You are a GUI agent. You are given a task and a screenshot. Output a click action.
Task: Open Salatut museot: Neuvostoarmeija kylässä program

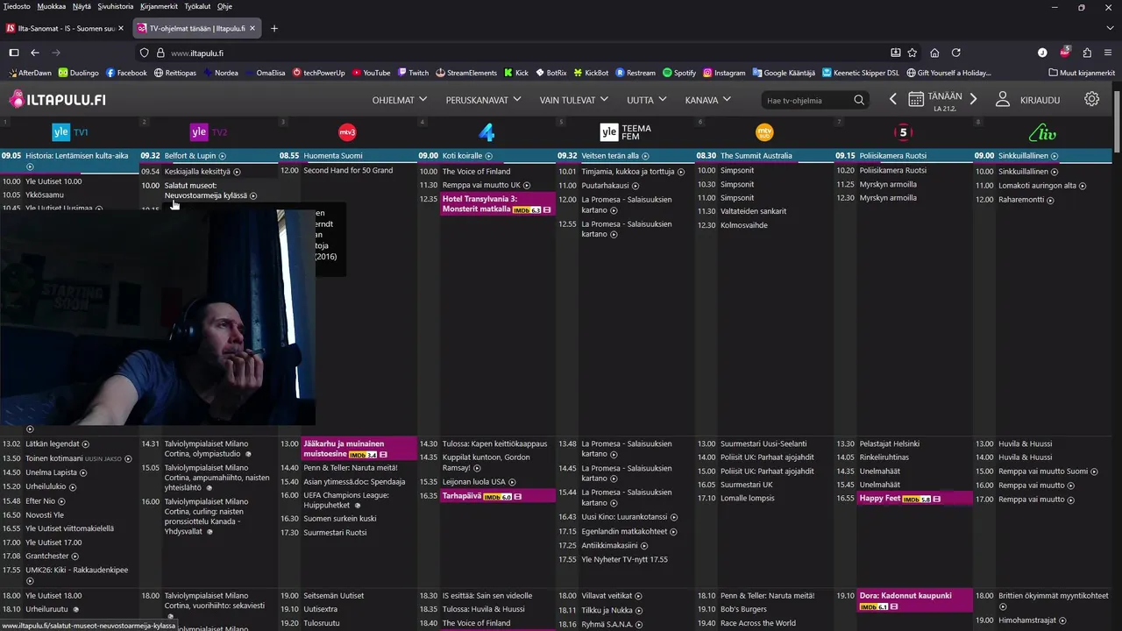point(207,190)
